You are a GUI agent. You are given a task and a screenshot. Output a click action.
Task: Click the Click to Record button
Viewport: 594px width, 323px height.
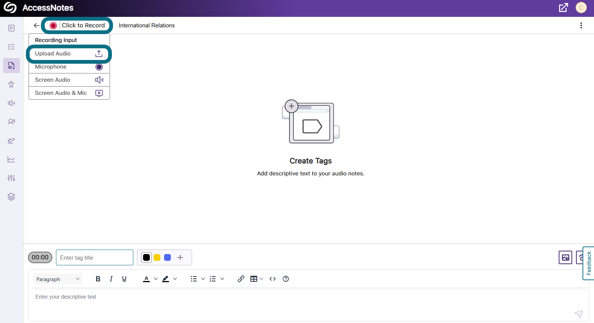[x=77, y=25]
